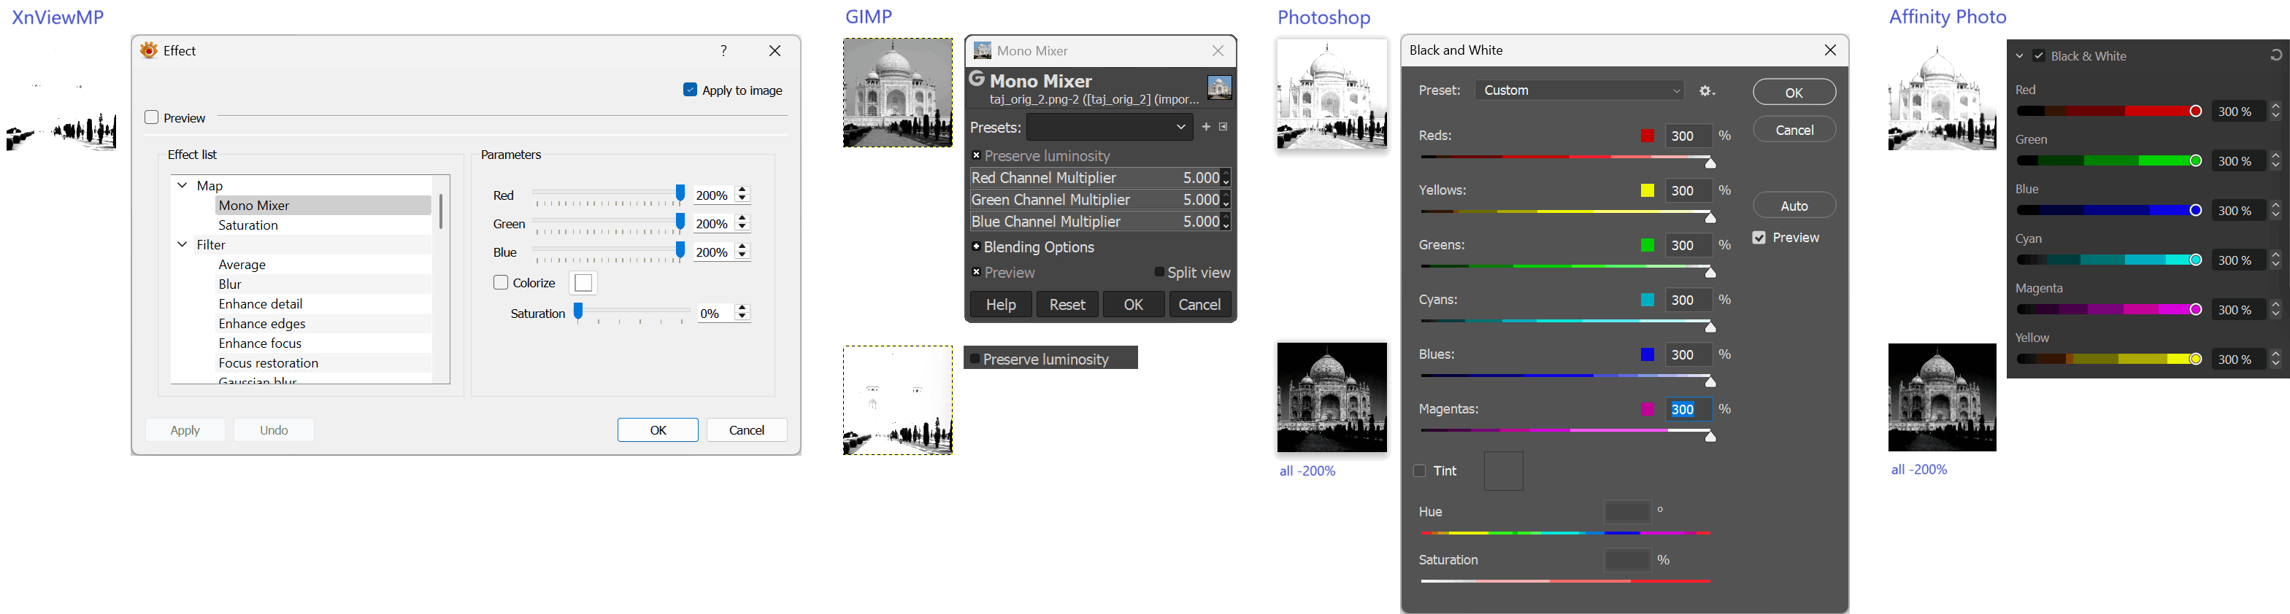Click the Auto button in Photoshop dialog

click(x=1794, y=205)
